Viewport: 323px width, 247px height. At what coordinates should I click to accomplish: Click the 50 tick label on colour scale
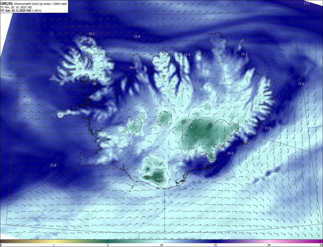pyautogui.click(x=321, y=245)
